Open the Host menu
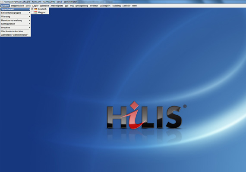The width and height of the screenshot is (246, 172). [28, 6]
